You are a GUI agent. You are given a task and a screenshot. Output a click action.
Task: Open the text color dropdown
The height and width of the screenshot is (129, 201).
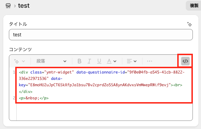pyautogui.click(x=112, y=61)
